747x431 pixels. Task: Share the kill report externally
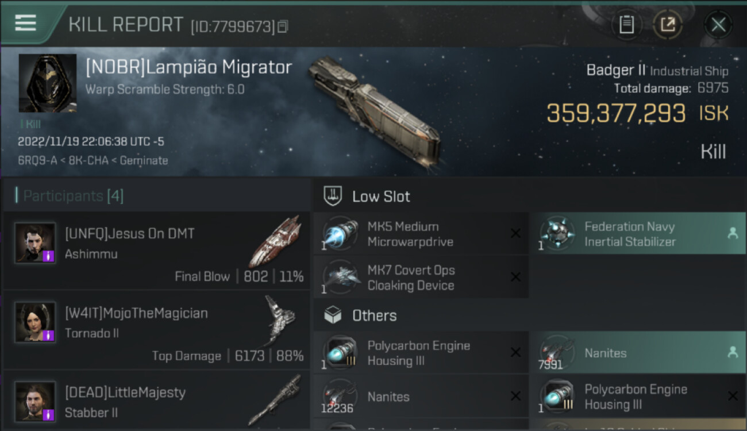668,24
